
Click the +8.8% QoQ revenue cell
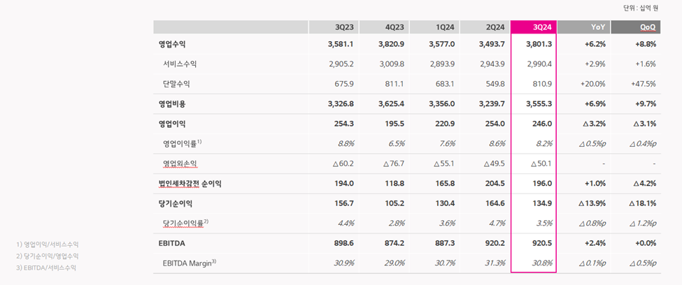[x=646, y=44]
